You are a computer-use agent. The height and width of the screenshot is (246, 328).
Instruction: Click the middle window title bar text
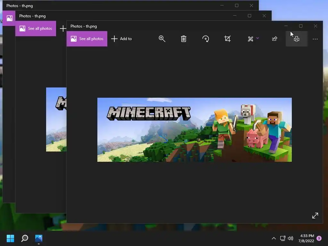pos(32,16)
